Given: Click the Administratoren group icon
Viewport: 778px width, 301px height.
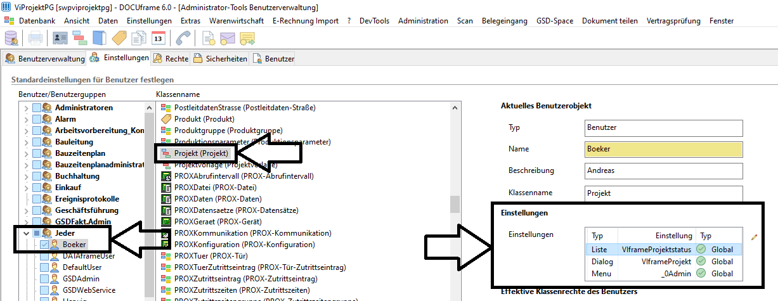Looking at the screenshot, I should tap(47, 107).
